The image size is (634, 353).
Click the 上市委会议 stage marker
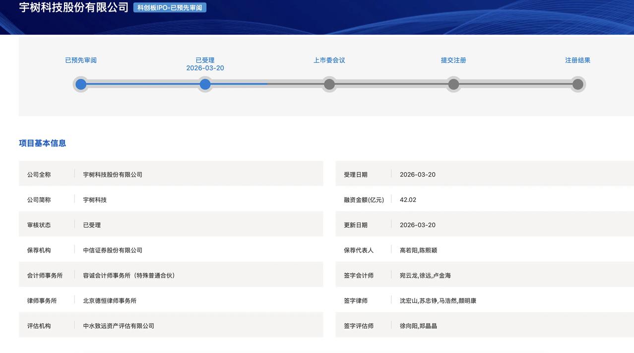tap(329, 84)
